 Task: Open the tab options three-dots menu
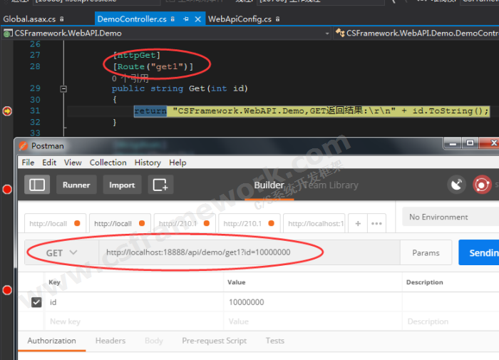coord(376,223)
